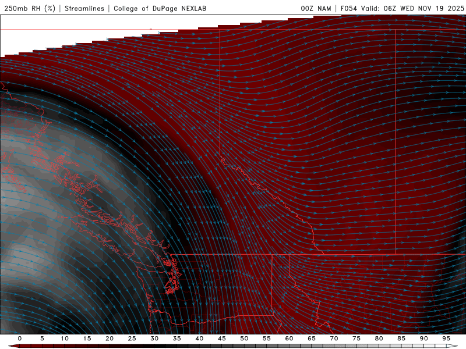Click the "Valid: 06Z WED NOV 19 2025" text
Image resolution: width=466 pixels, height=349 pixels.
tap(412, 8)
